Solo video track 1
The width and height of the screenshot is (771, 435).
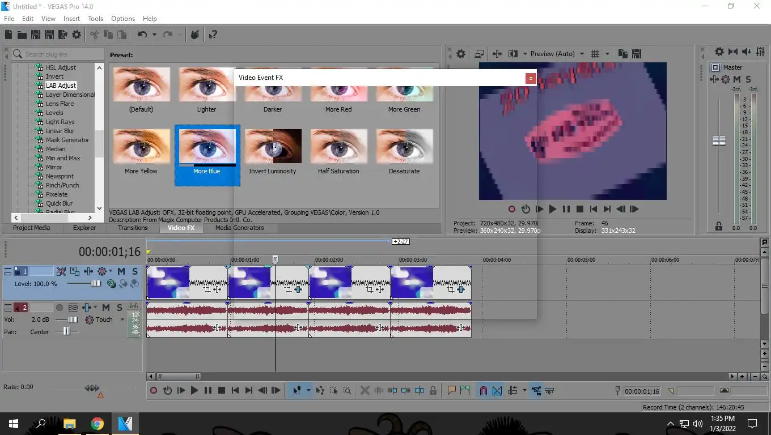pyautogui.click(x=135, y=272)
